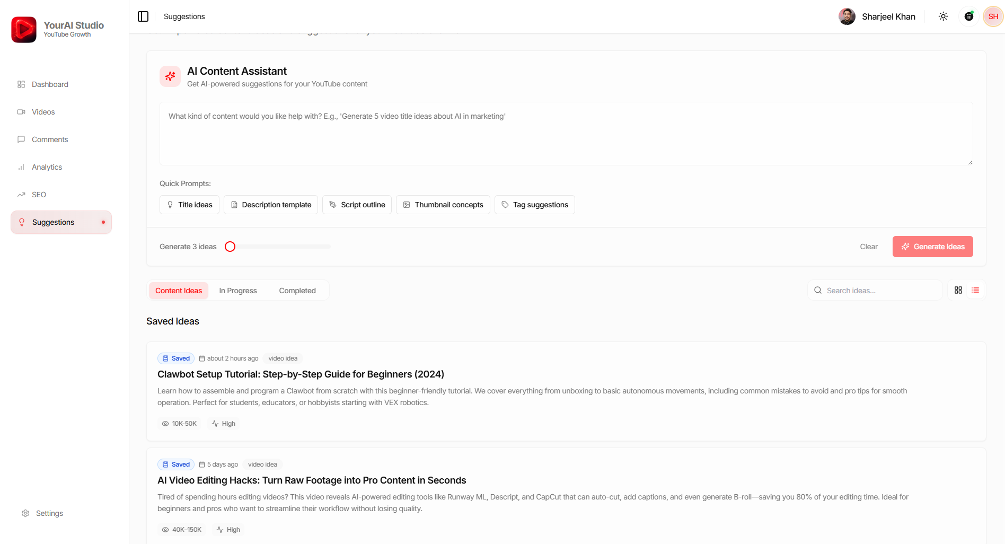Switch to the In Progress tab
This screenshot has height=544, width=1005.
pyautogui.click(x=238, y=291)
